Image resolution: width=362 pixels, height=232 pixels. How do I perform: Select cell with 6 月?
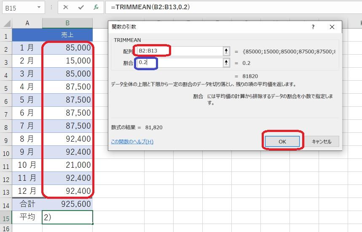click(27, 113)
